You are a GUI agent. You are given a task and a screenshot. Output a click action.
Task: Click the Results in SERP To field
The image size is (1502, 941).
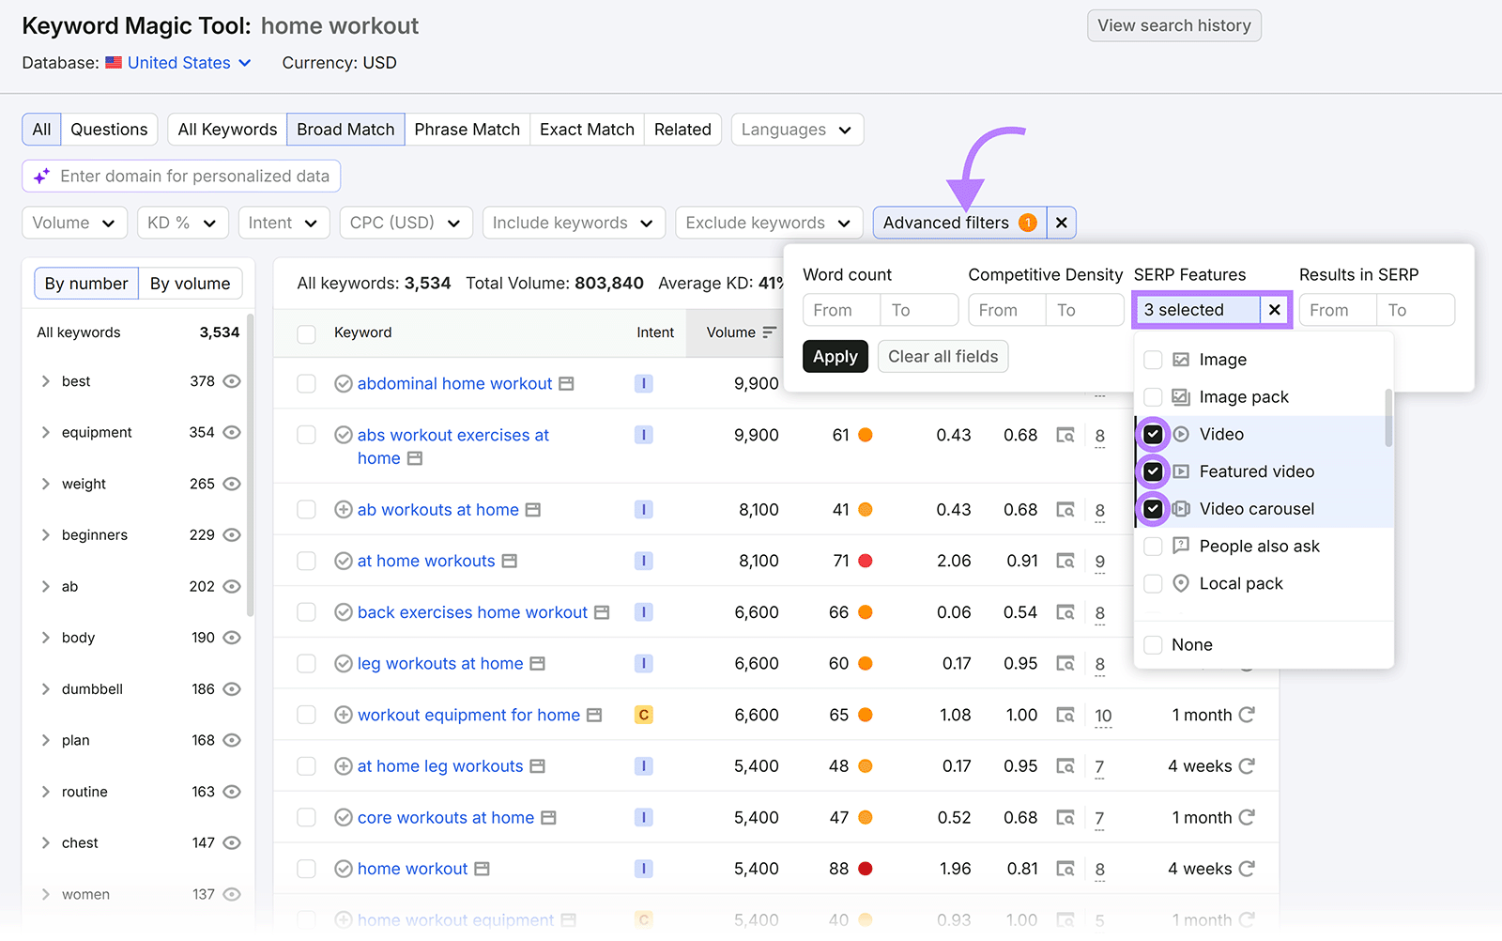(x=1416, y=310)
